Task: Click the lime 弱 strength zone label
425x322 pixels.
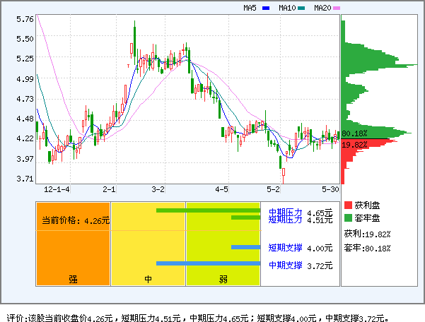Action: 223,279
